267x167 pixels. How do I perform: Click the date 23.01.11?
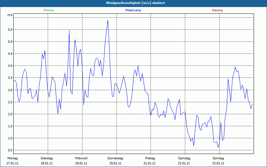coord(218,163)
